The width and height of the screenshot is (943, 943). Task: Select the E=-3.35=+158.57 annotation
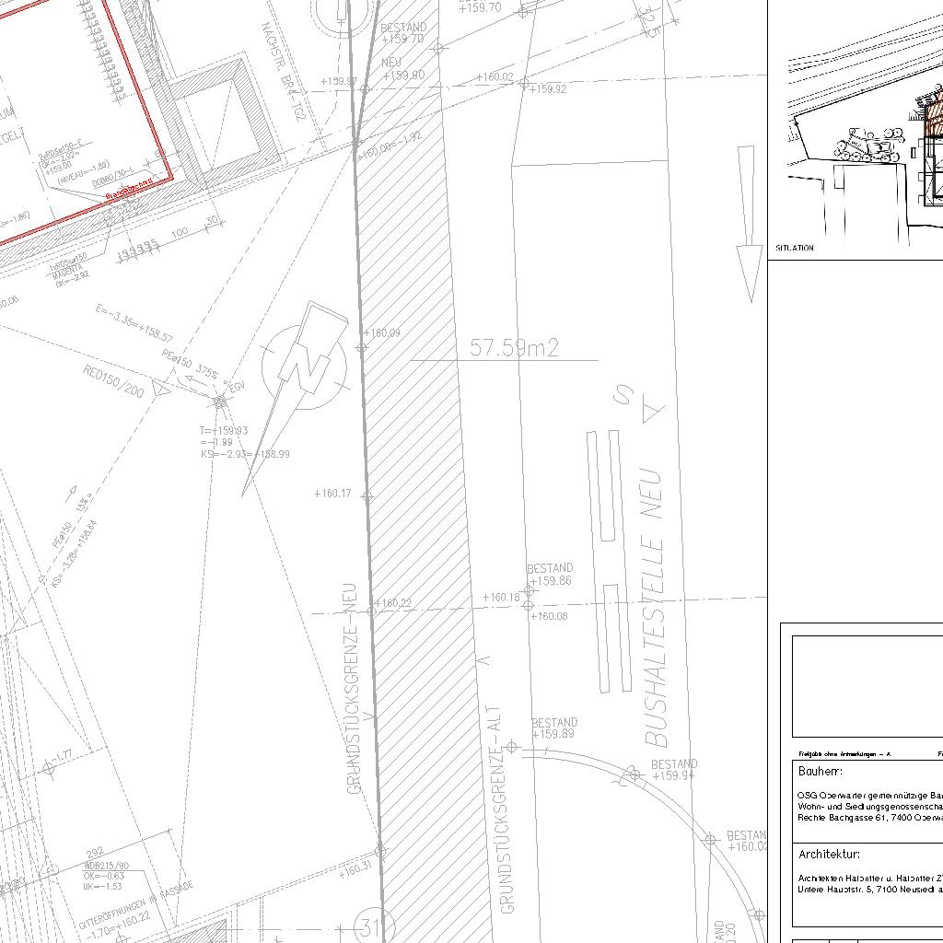134,323
